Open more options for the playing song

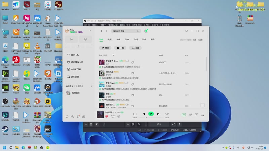[x=119, y=116]
